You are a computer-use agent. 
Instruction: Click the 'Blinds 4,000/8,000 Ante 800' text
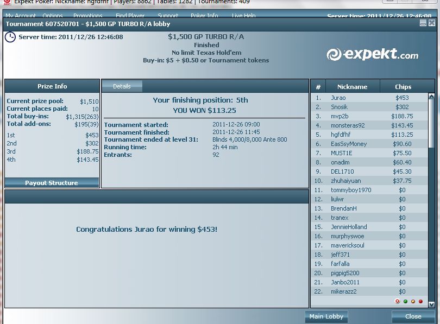pyautogui.click(x=250, y=139)
